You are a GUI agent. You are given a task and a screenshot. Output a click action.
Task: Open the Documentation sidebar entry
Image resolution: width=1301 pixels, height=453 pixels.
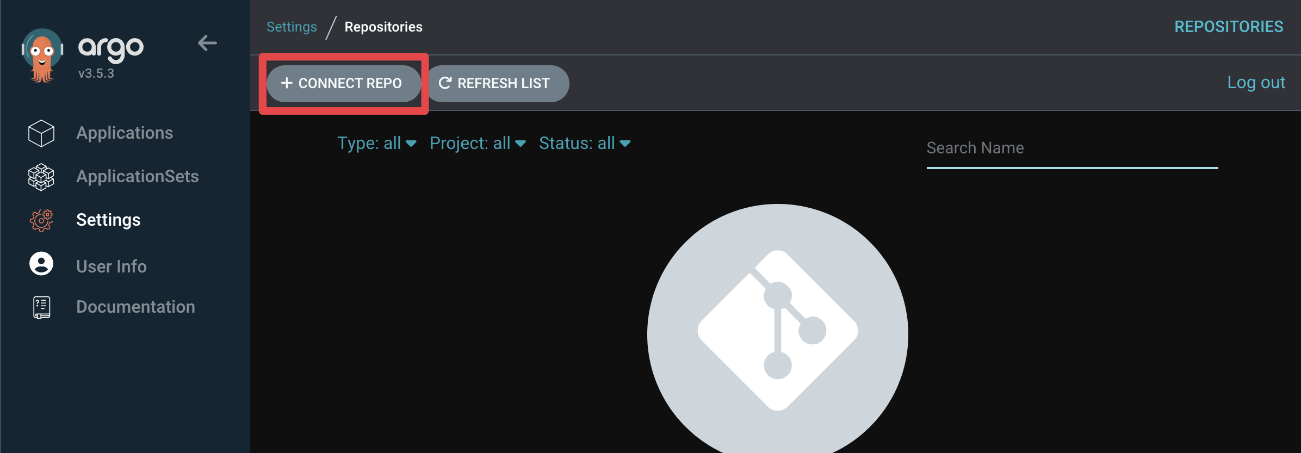(135, 307)
